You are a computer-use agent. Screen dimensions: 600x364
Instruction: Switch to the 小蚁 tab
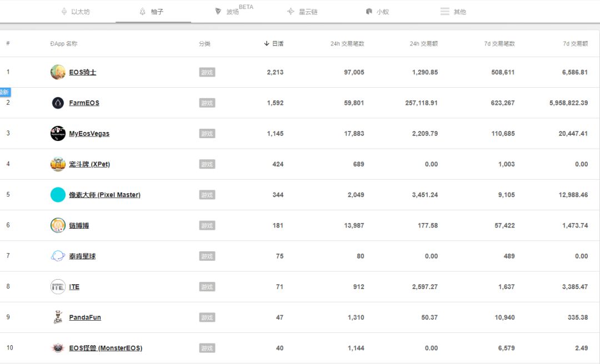[x=377, y=12]
